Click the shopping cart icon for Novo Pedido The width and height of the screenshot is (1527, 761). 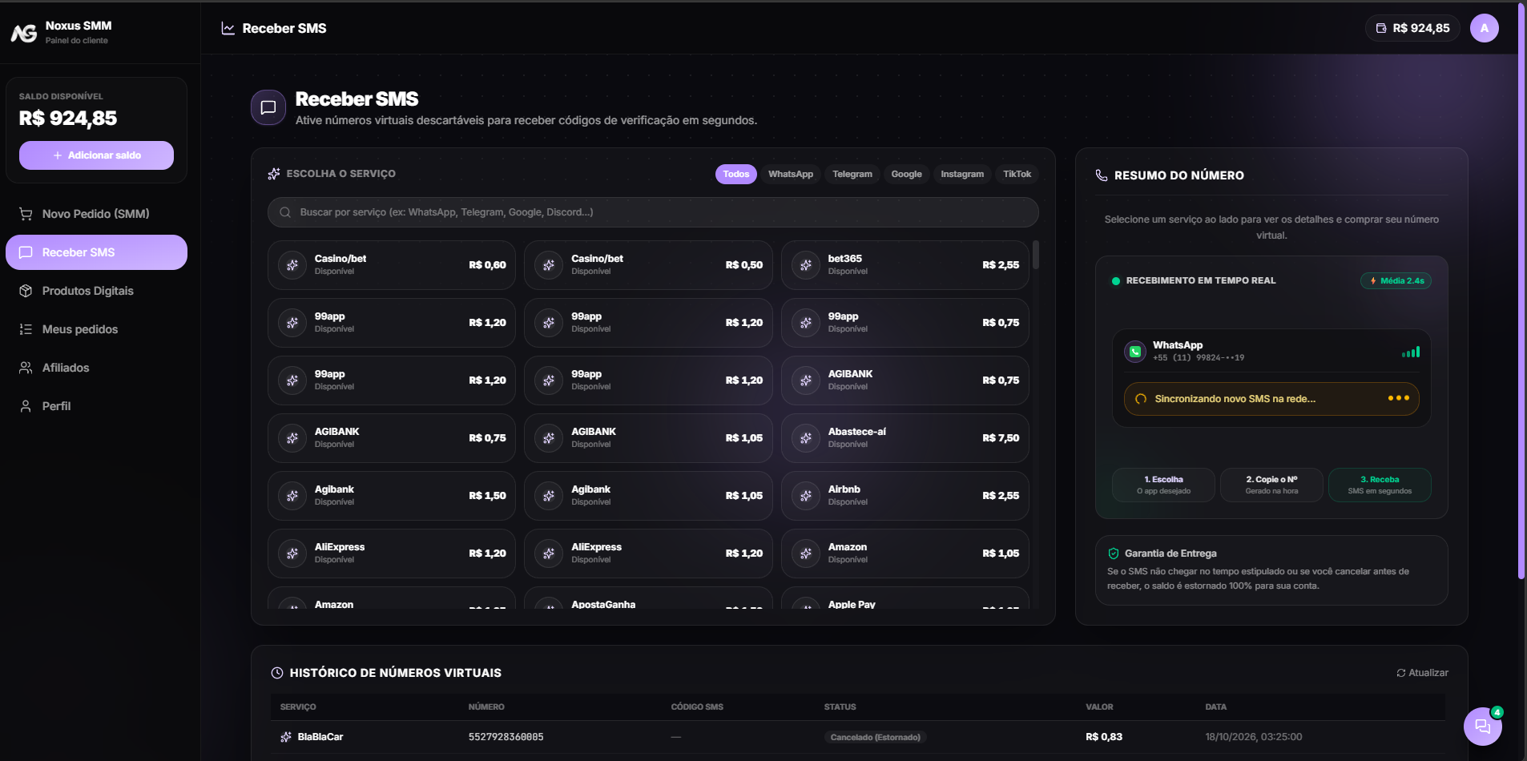coord(26,214)
